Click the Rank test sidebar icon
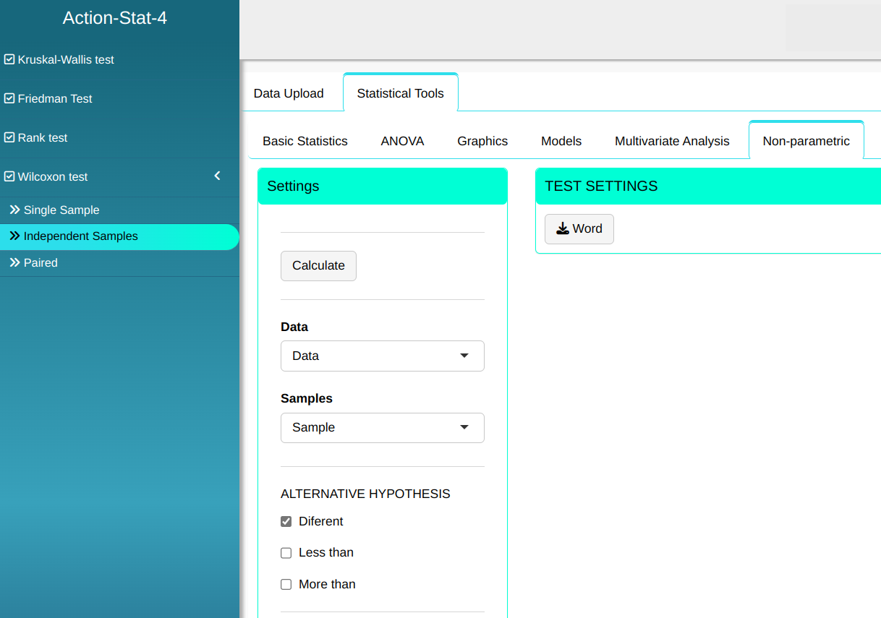Screen dimensions: 881x618 [9, 138]
